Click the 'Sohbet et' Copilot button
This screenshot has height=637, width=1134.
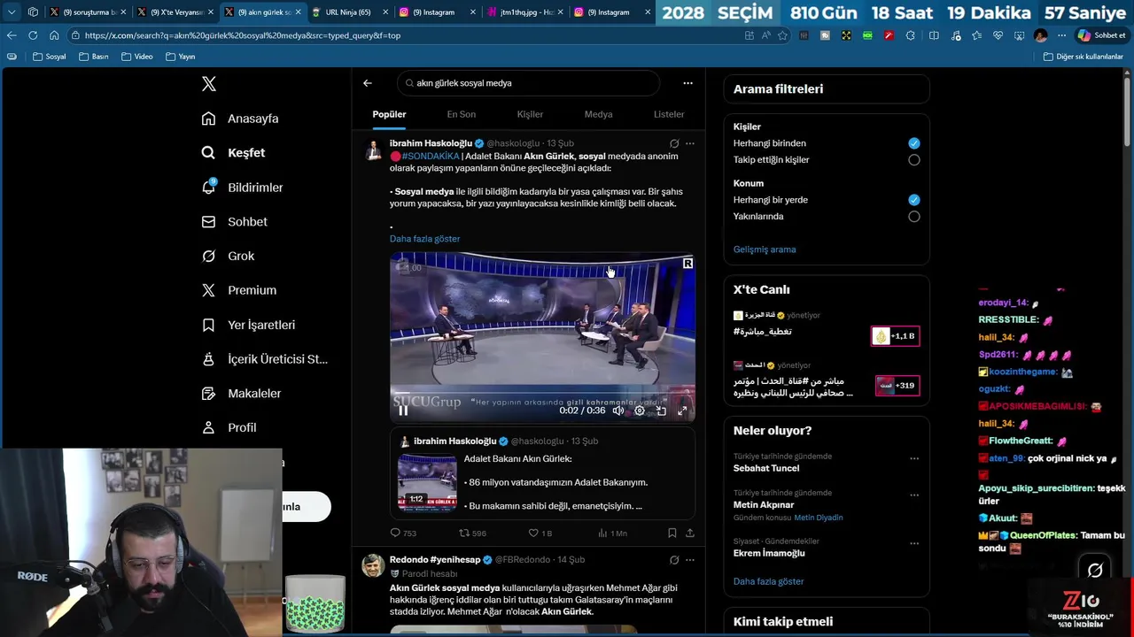[x=1101, y=35]
